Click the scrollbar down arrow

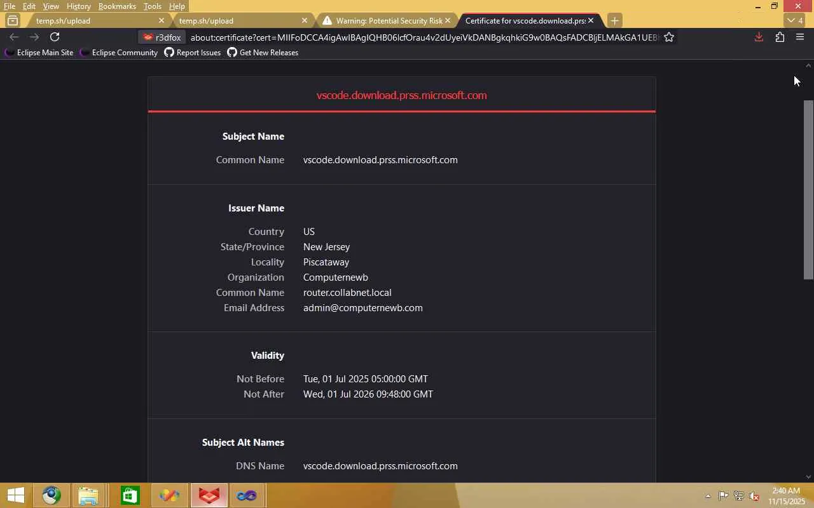809,477
